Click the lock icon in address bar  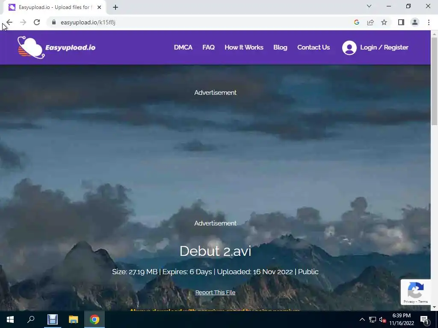54,22
